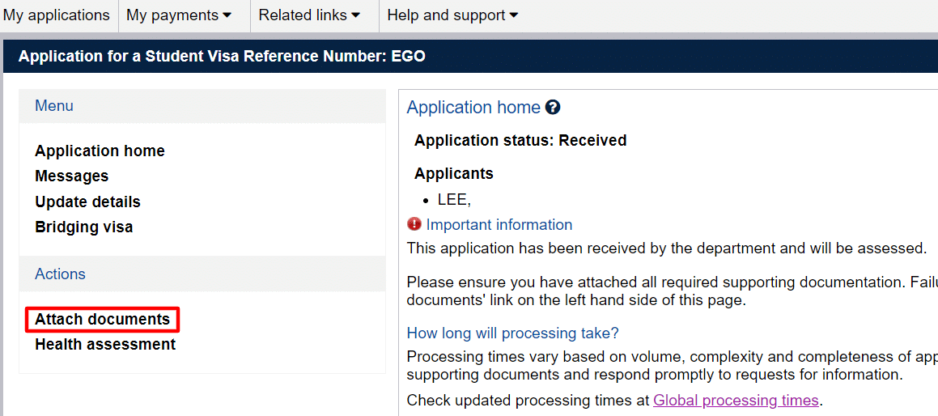Go to My applications
The image size is (938, 416).
click(57, 15)
